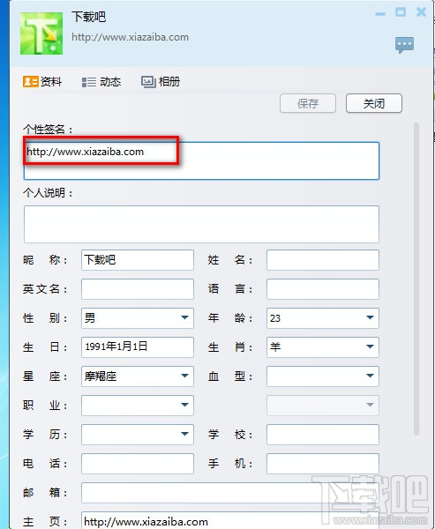The image size is (435, 529).
Task: Open the 职业 occupation dropdown
Action: pyautogui.click(x=184, y=405)
